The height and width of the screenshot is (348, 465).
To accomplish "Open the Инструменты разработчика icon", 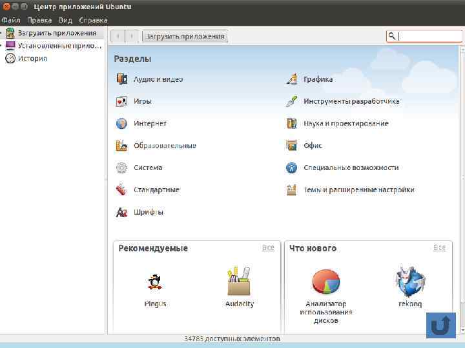I will click(x=291, y=101).
